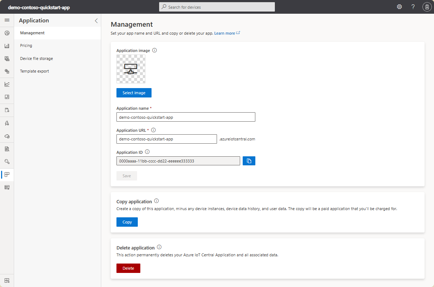
Task: Open the data explorer line chart icon
Action: [x=7, y=84]
